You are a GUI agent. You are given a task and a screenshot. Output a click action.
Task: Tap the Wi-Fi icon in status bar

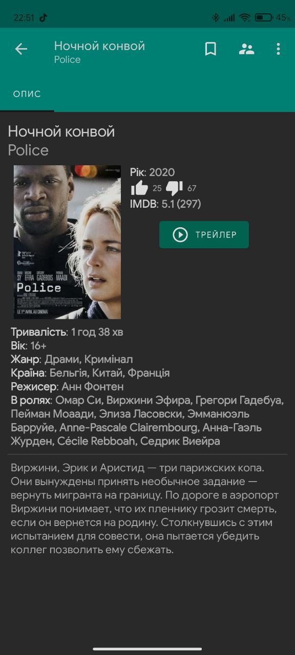pos(245,17)
